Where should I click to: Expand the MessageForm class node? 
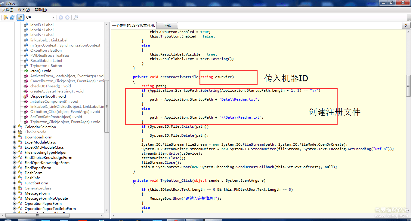coord(14,193)
